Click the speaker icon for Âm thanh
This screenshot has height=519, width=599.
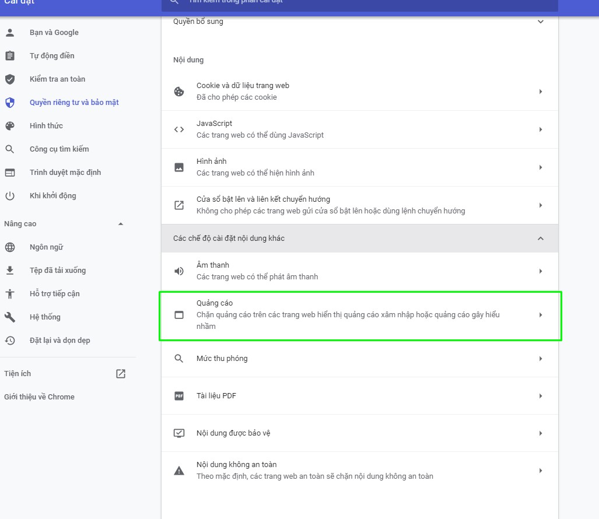[179, 271]
